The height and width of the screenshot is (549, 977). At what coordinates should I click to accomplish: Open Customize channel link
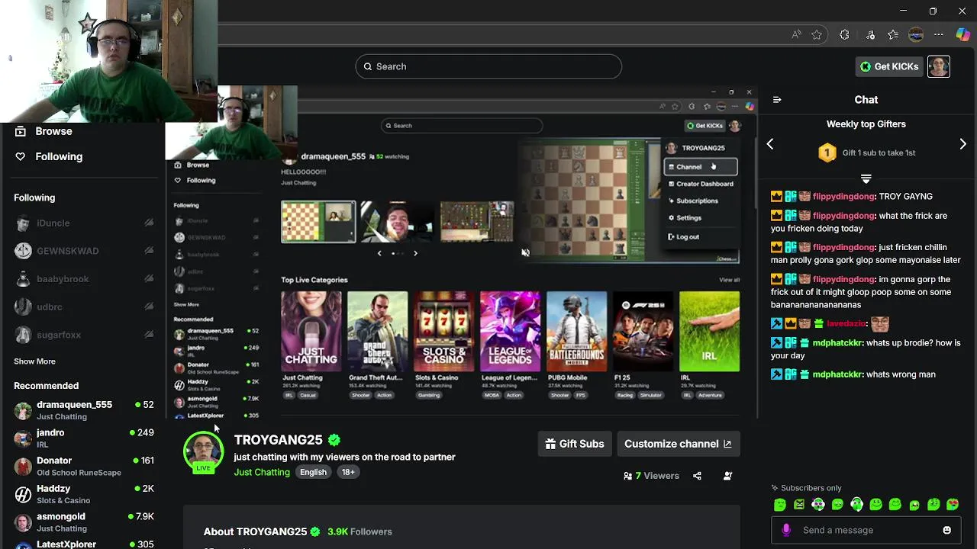(x=678, y=444)
